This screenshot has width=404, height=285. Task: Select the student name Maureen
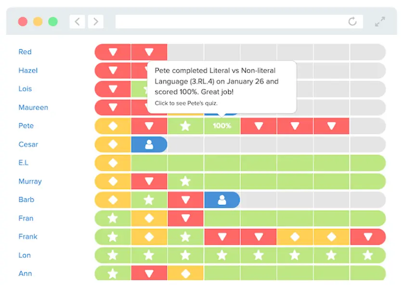pos(33,108)
